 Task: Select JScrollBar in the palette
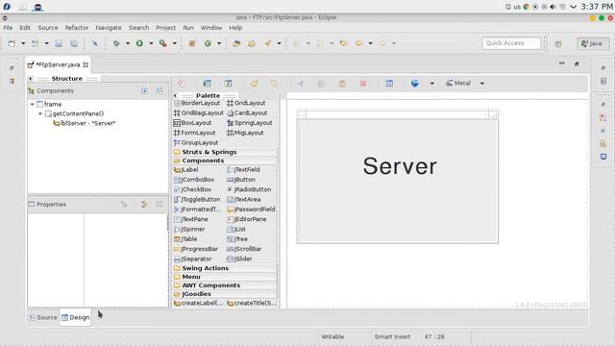tap(244, 249)
